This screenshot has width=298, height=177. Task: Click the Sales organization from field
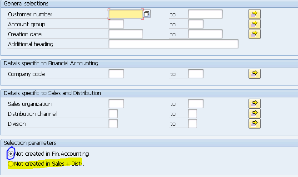[116, 104]
